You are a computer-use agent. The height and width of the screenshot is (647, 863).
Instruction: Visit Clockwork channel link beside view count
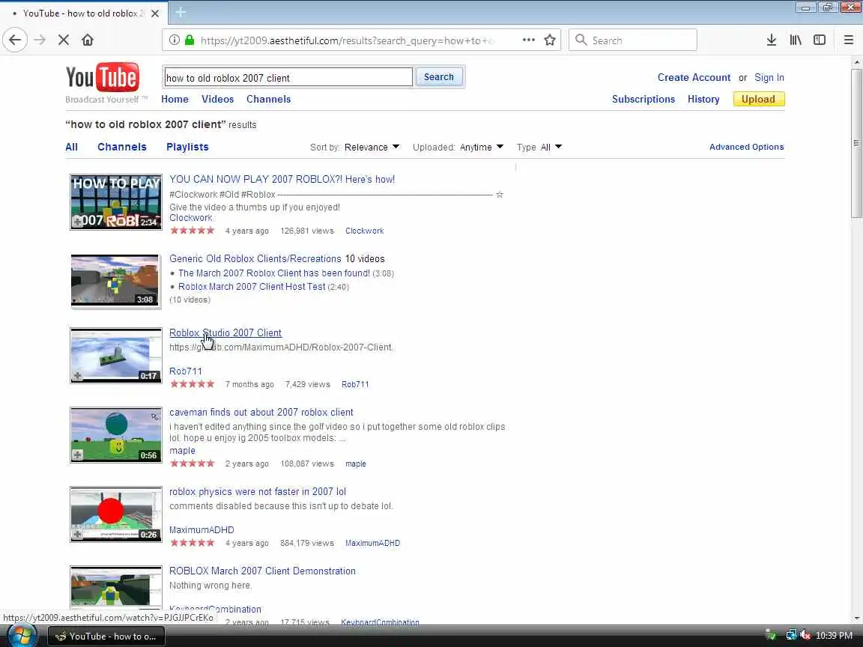click(364, 231)
